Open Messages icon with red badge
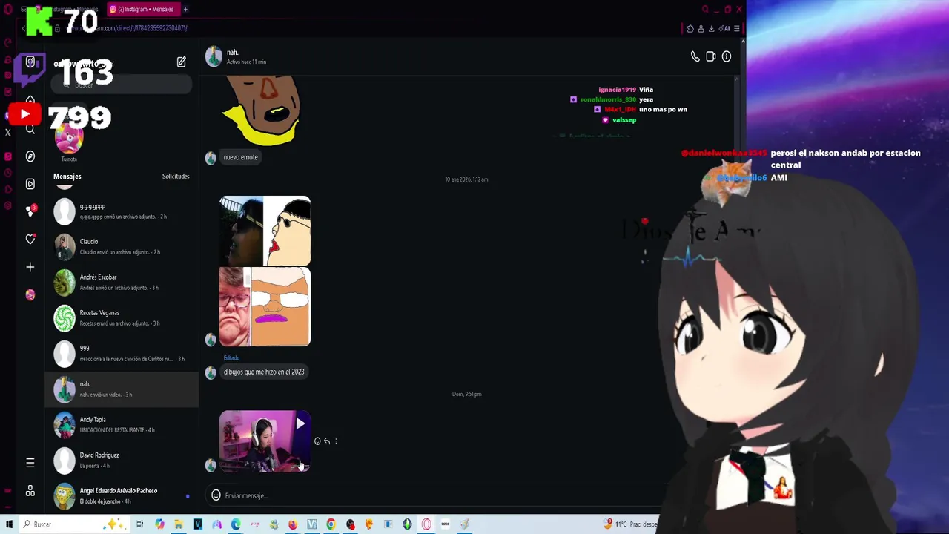 (30, 211)
